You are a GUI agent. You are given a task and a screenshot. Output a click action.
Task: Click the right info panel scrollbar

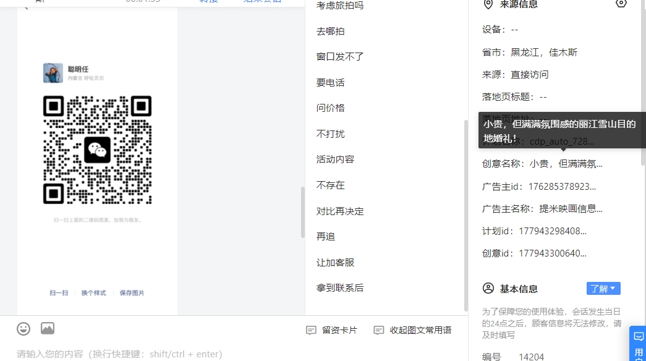coord(644,82)
